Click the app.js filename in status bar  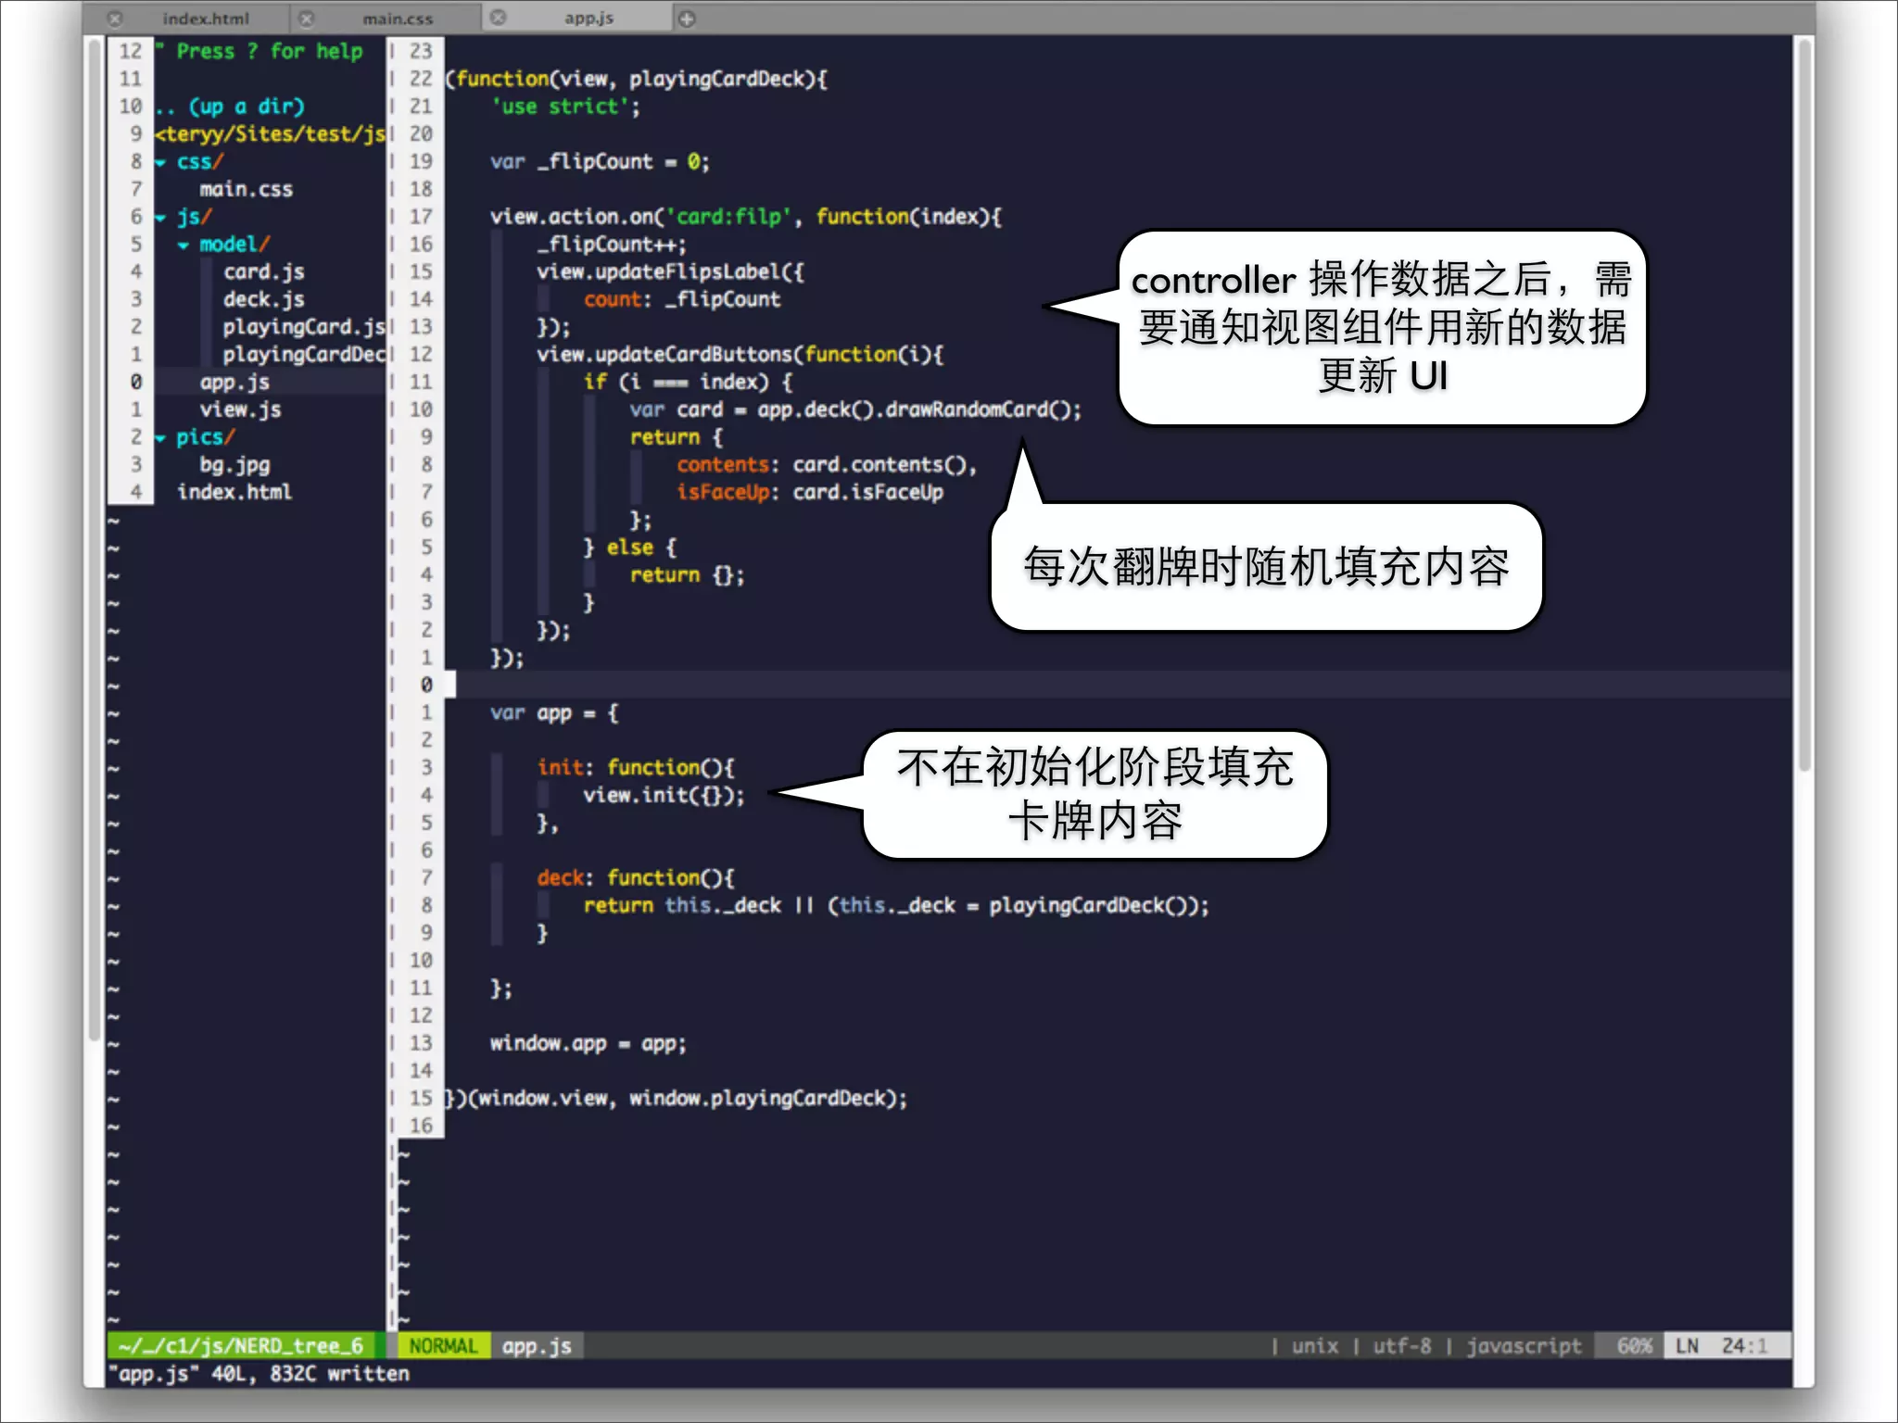(537, 1346)
